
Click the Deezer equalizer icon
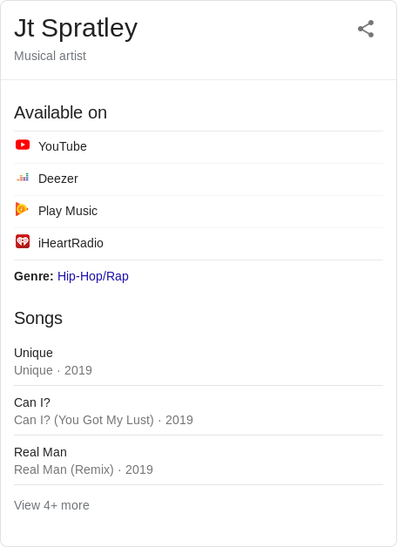click(23, 177)
